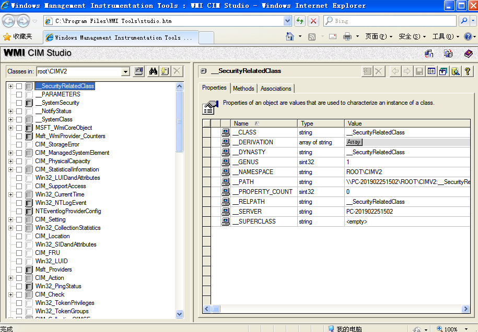Click the Array button in __DERIVATION row

pos(354,142)
